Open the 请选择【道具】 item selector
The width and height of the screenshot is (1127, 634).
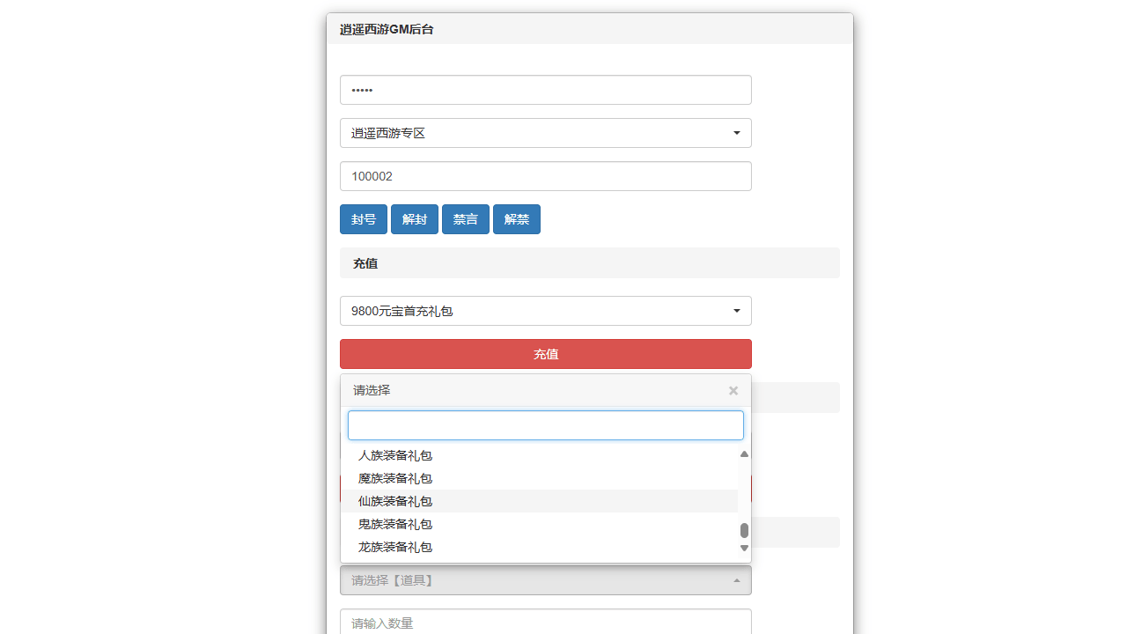tap(546, 579)
